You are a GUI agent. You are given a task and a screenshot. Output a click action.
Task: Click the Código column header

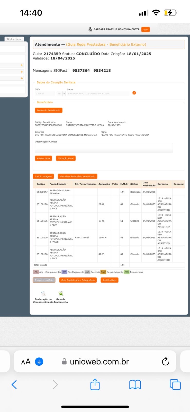coord(41,184)
